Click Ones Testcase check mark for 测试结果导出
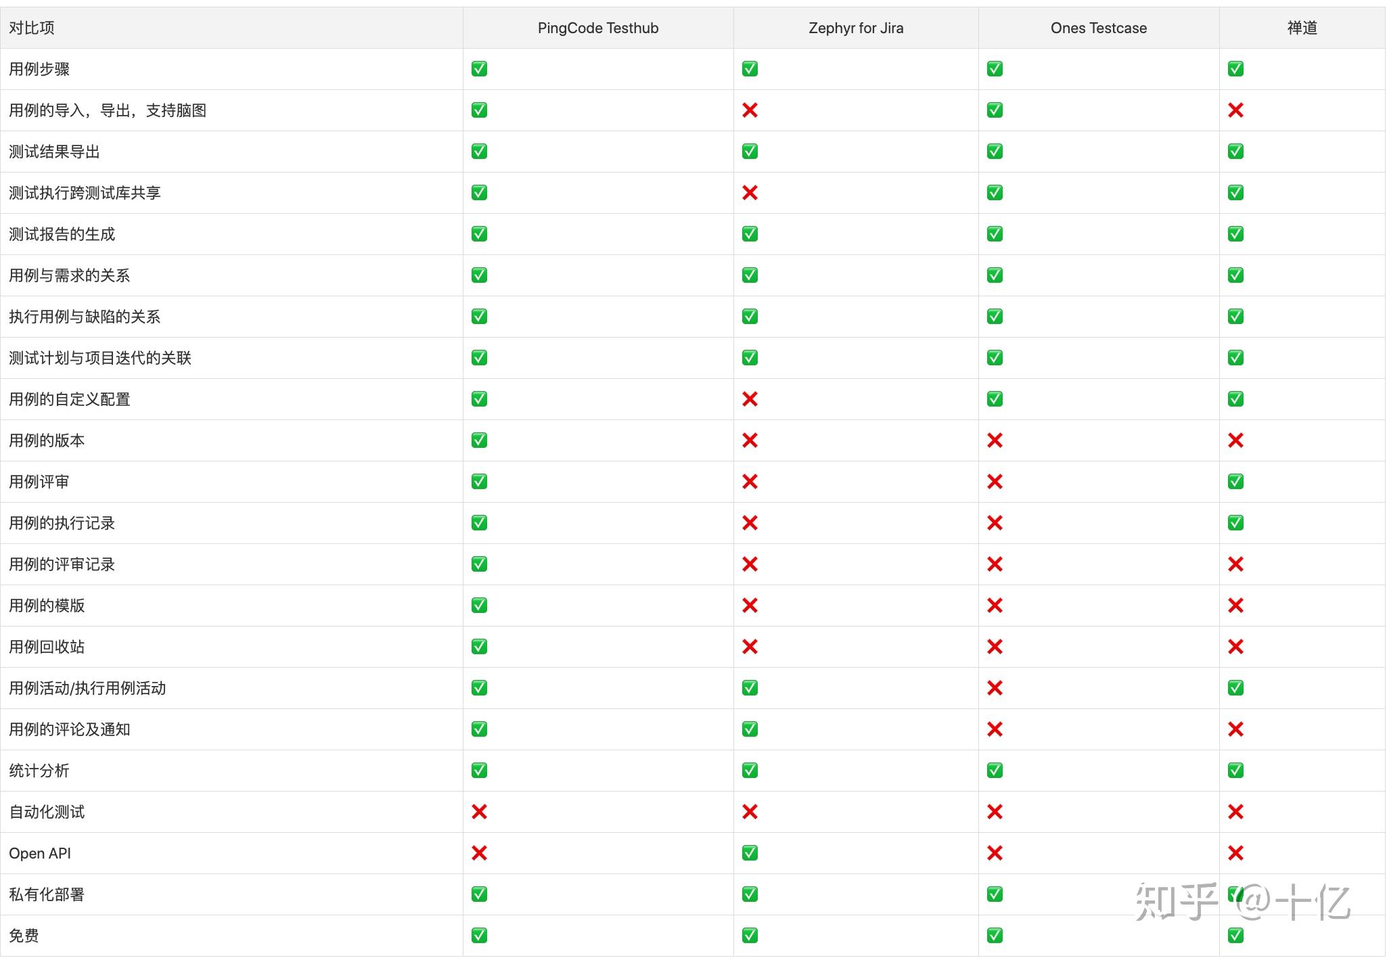 coord(995,152)
